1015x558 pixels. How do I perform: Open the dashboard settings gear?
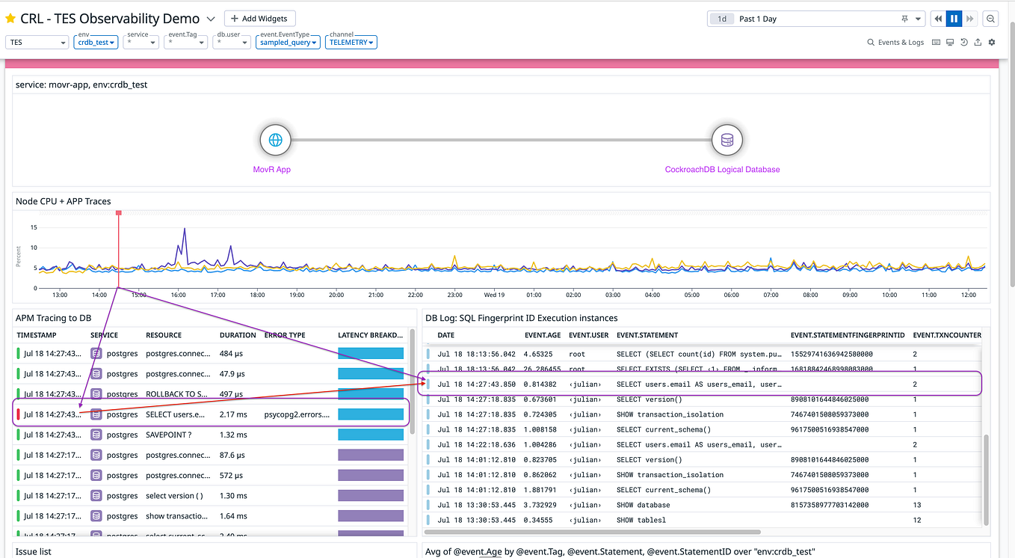coord(992,42)
